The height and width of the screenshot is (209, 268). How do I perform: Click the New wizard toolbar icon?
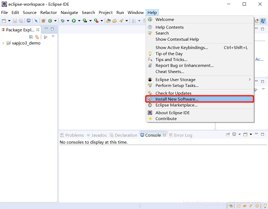pyautogui.click(x=4, y=21)
